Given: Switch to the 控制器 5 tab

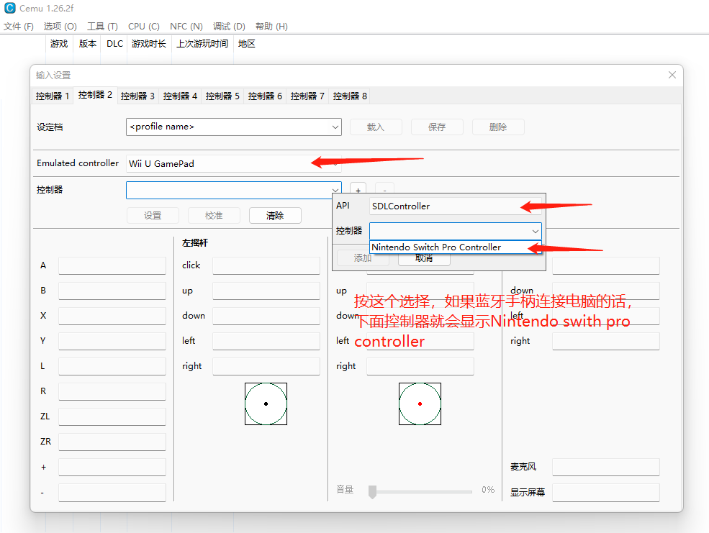Looking at the screenshot, I should (x=222, y=96).
